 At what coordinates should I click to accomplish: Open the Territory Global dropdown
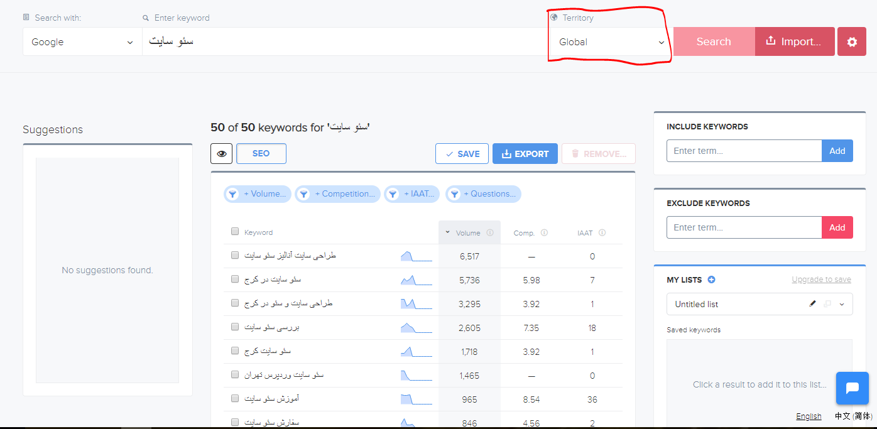[x=611, y=42]
